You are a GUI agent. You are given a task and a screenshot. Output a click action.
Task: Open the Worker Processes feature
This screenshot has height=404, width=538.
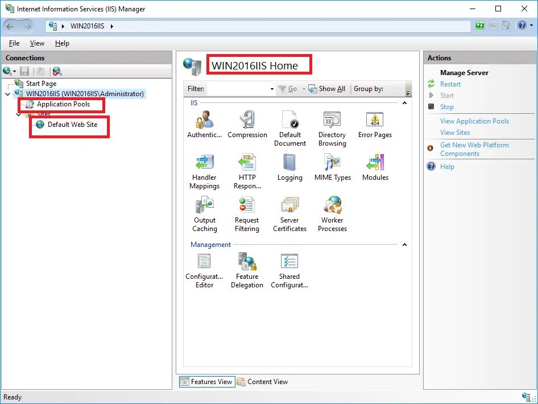click(332, 213)
